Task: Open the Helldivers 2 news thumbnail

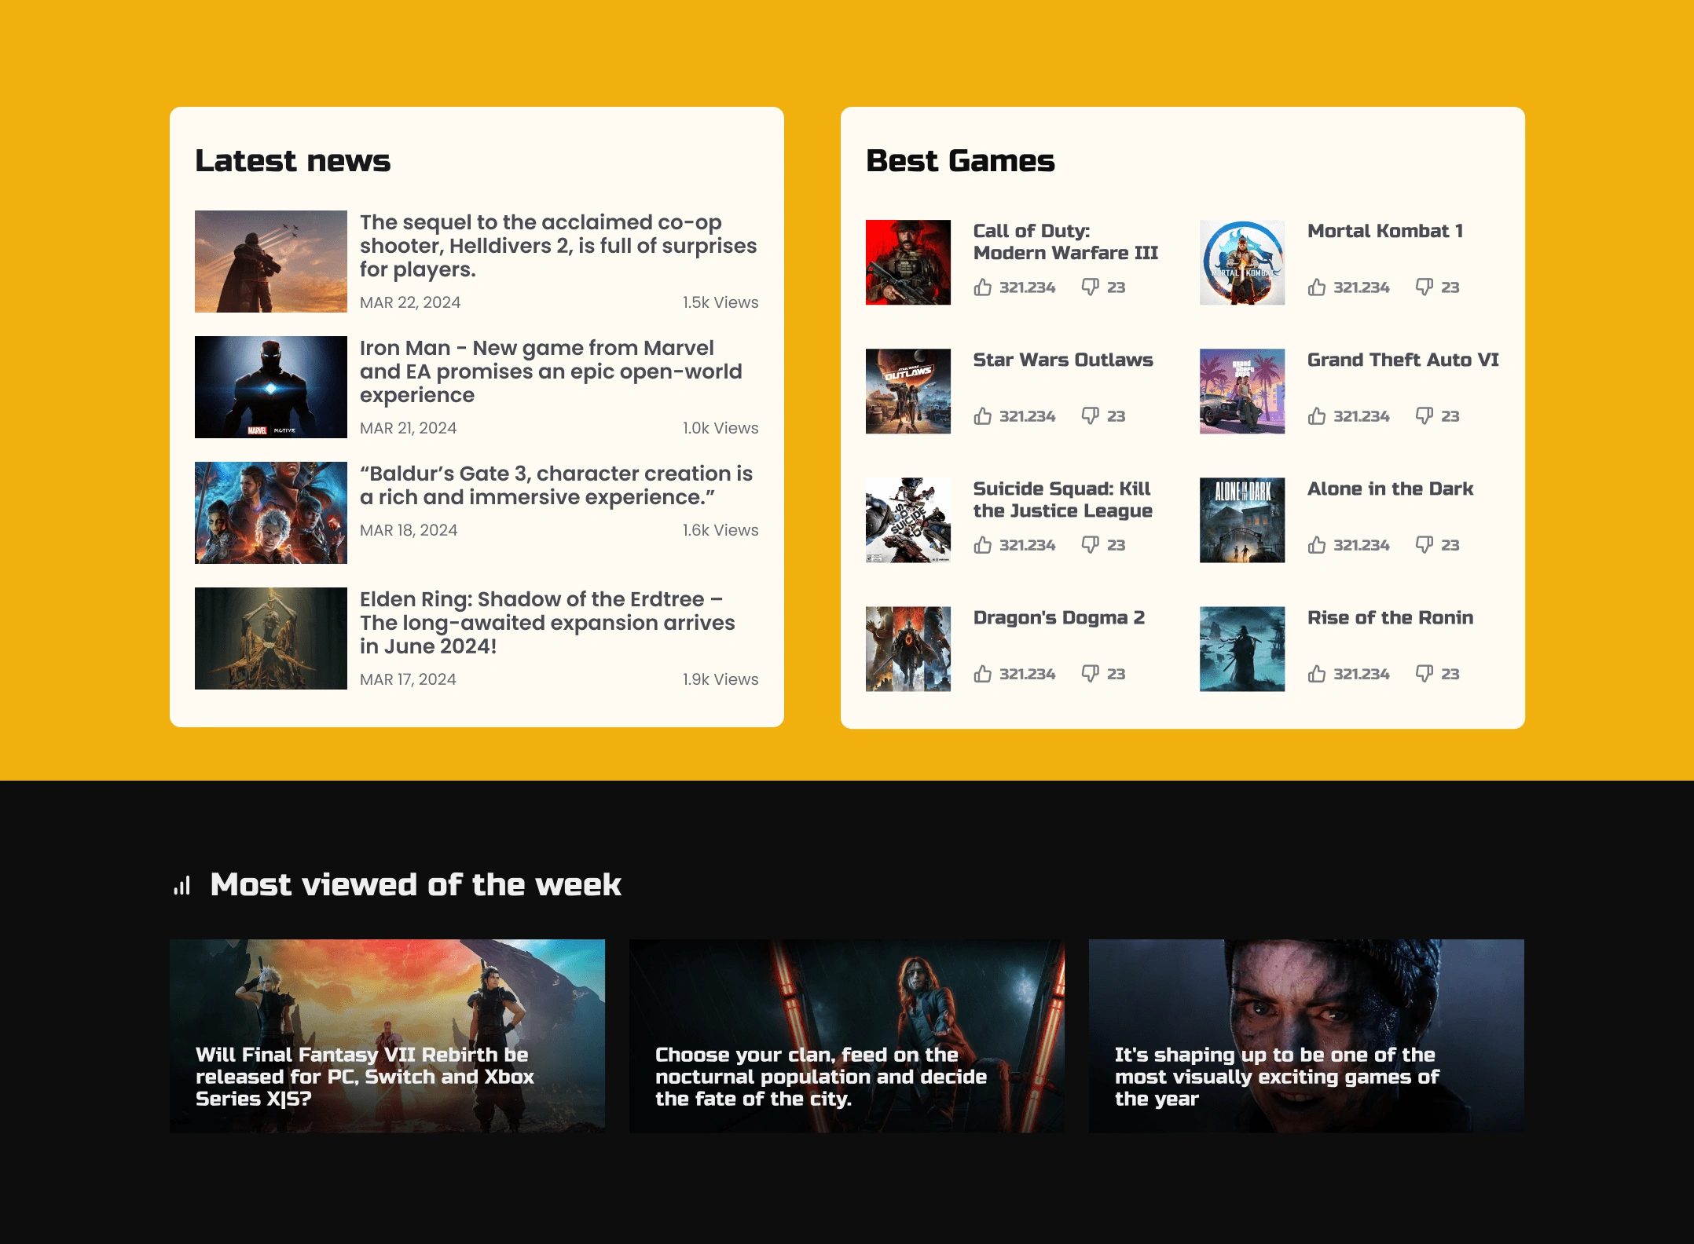Action: (x=271, y=262)
